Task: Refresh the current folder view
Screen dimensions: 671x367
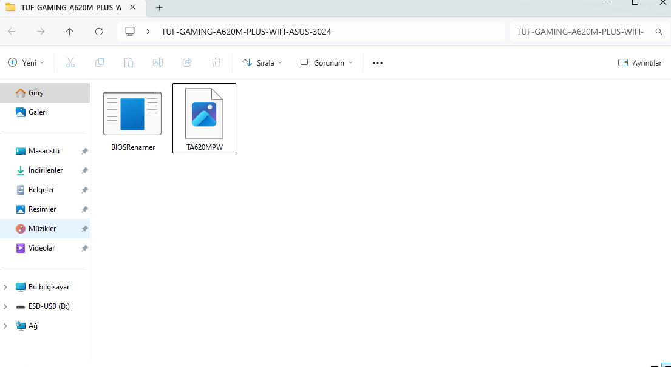Action: click(x=99, y=32)
